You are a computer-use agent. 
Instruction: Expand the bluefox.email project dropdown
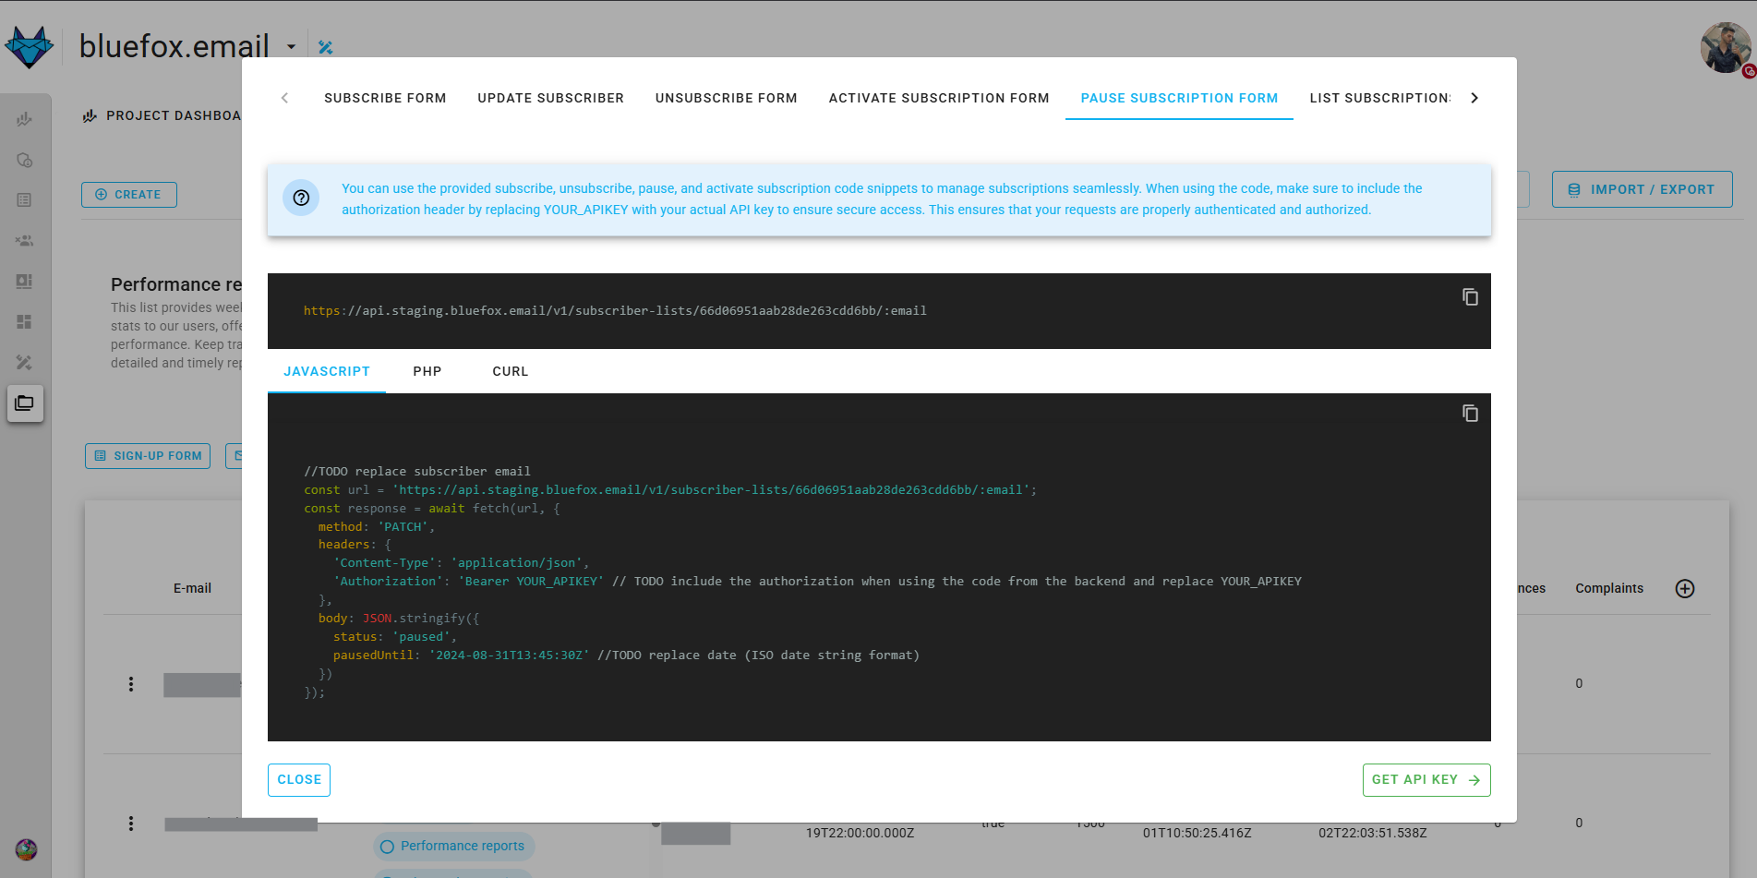[291, 47]
